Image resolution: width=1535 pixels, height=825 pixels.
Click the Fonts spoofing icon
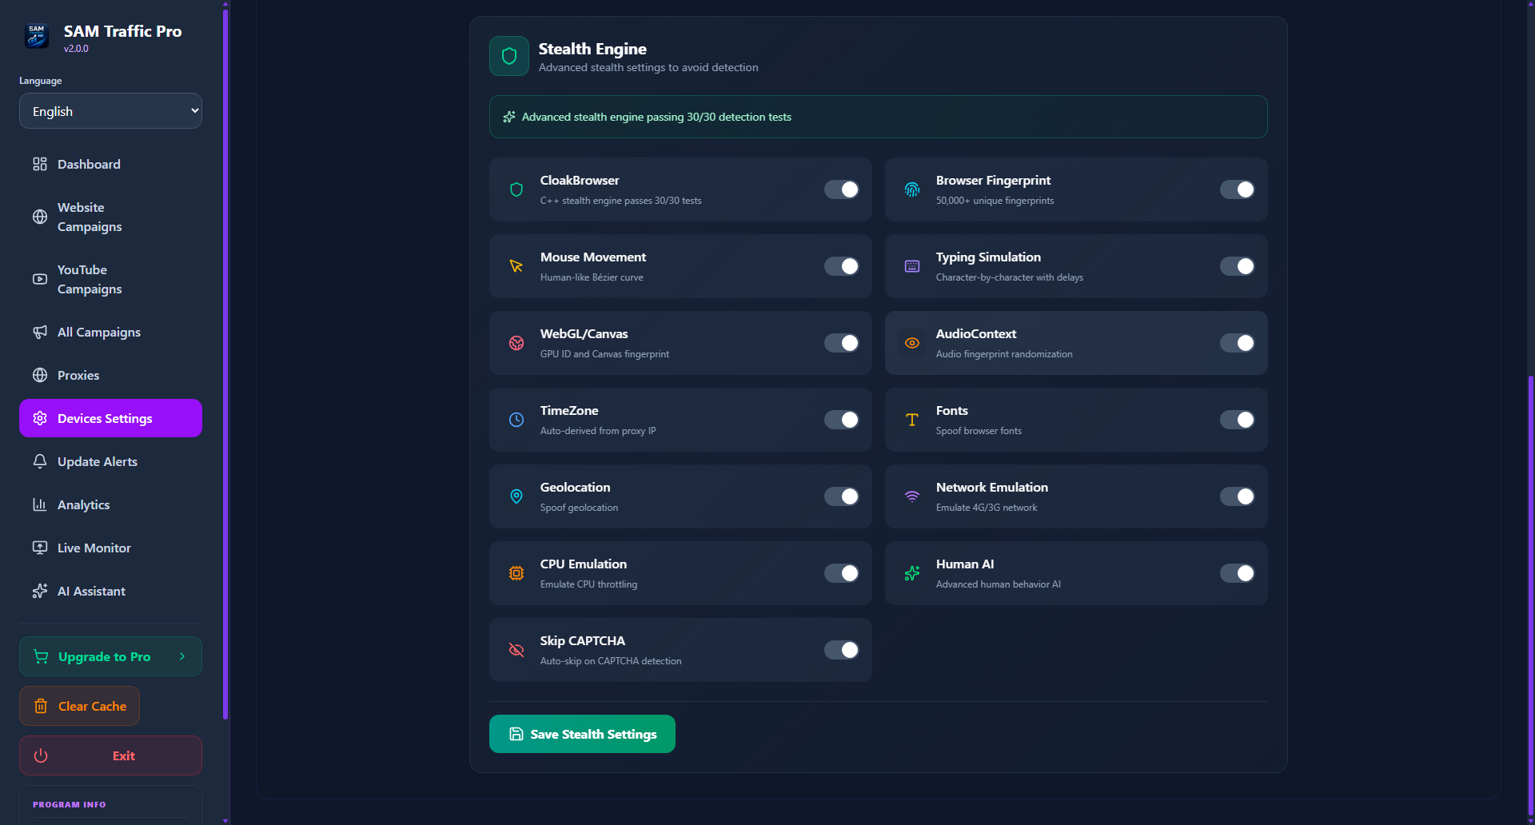click(x=911, y=420)
